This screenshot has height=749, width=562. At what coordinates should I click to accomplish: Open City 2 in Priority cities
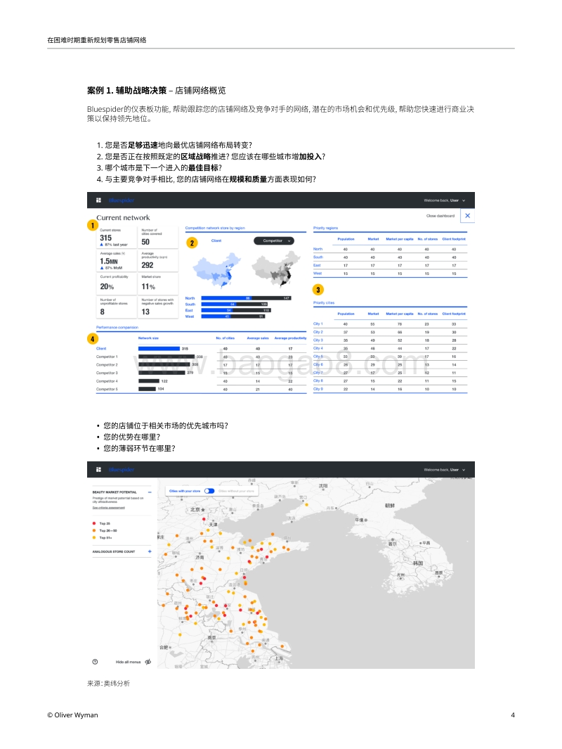pyautogui.click(x=390, y=332)
